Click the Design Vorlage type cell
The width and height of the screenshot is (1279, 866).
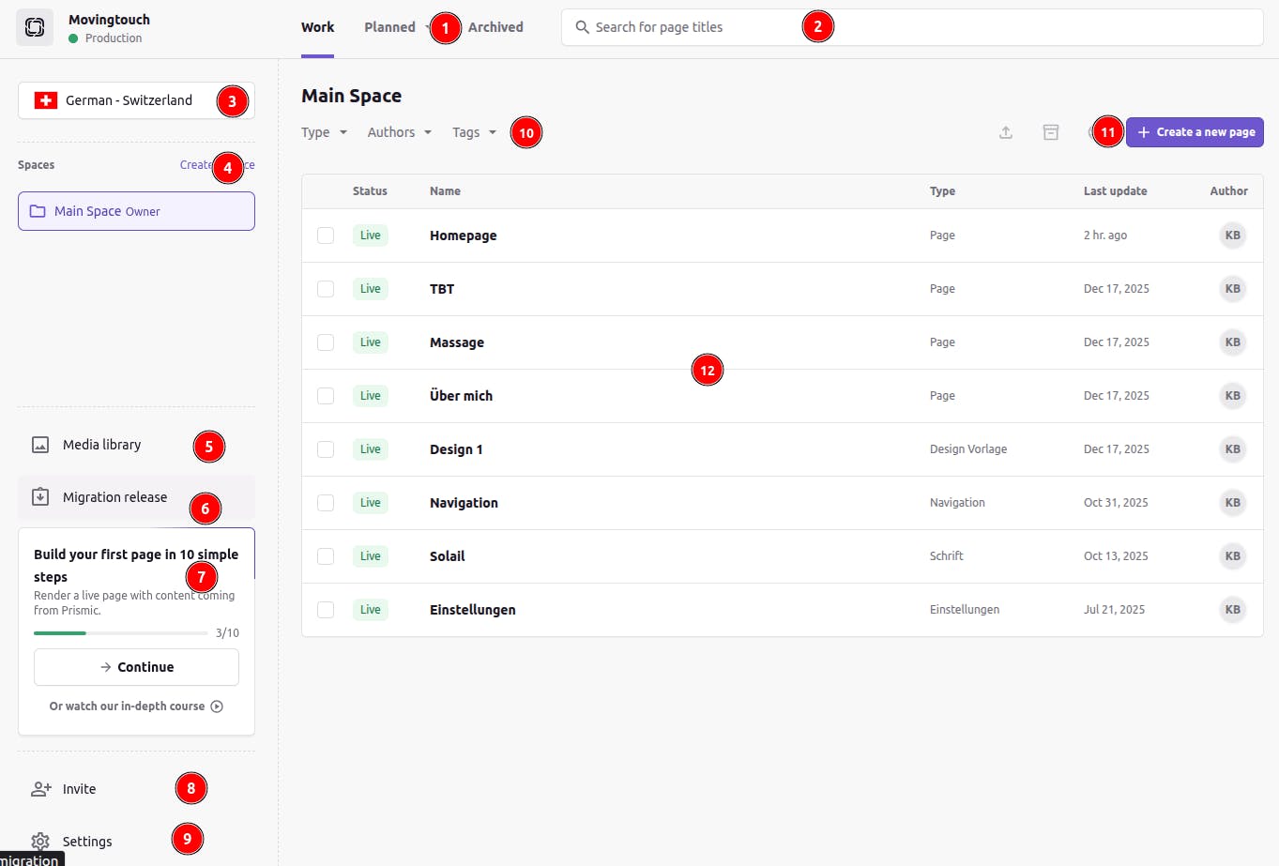pos(968,449)
